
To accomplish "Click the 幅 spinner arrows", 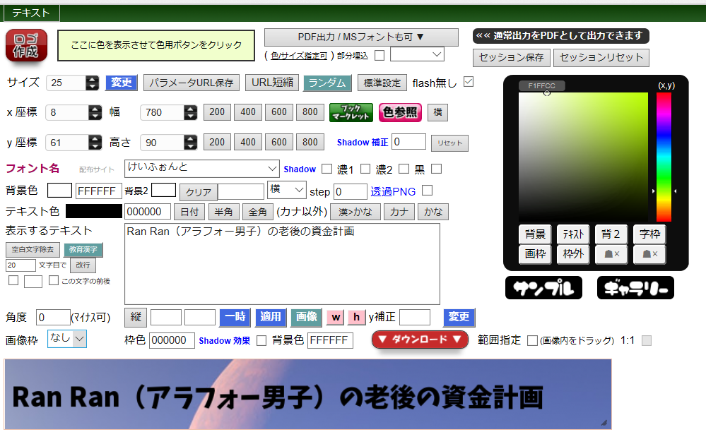I will (191, 112).
